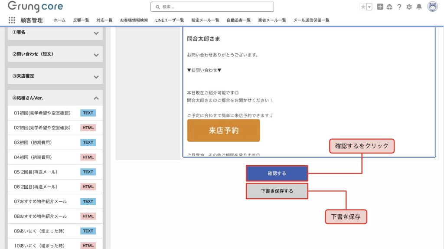Open the Trailhead guidance icon
The height and width of the screenshot is (249, 444).
[x=389, y=7]
